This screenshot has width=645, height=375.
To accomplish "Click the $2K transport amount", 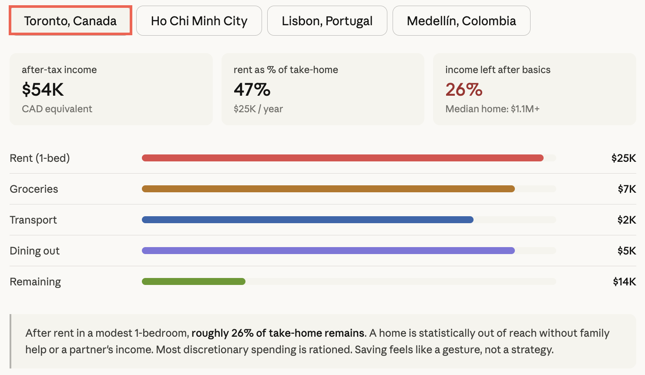I will [626, 220].
